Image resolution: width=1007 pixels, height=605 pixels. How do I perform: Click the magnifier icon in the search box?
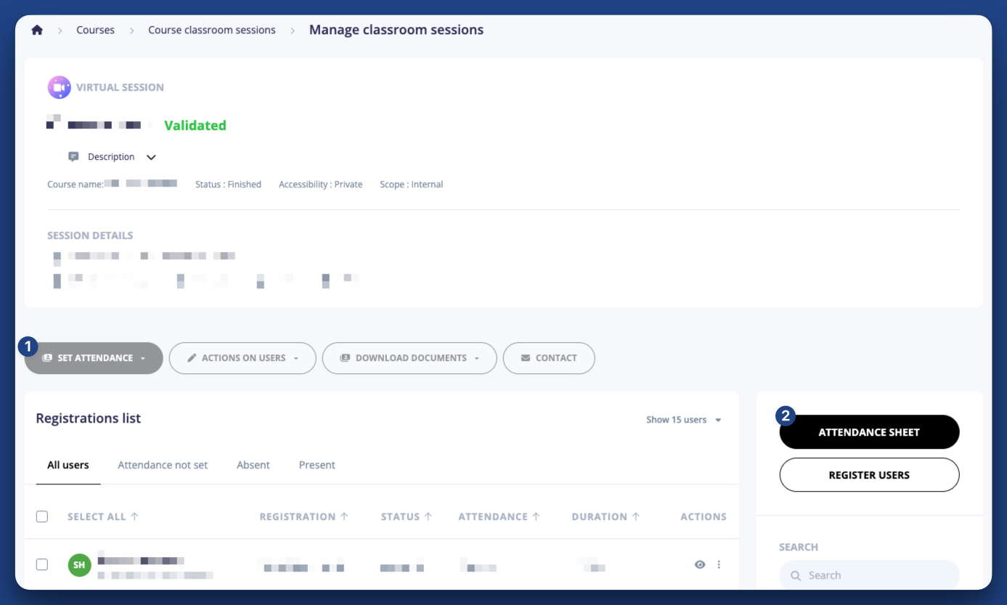pyautogui.click(x=796, y=574)
